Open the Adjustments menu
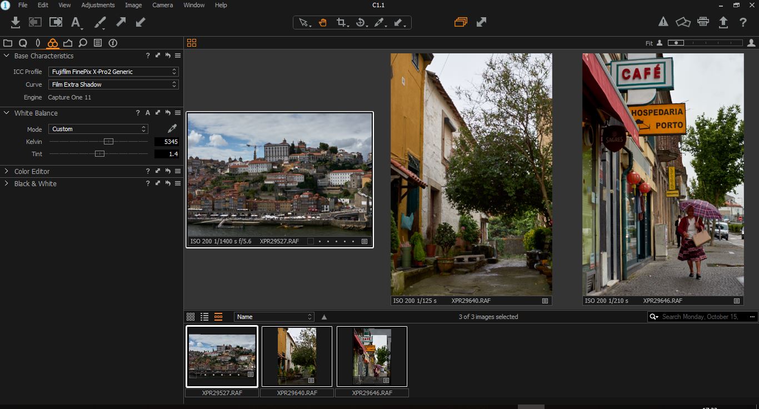The width and height of the screenshot is (759, 409). 98,5
